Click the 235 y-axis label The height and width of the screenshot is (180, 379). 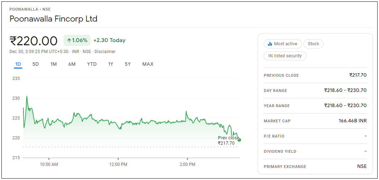coord(16,79)
